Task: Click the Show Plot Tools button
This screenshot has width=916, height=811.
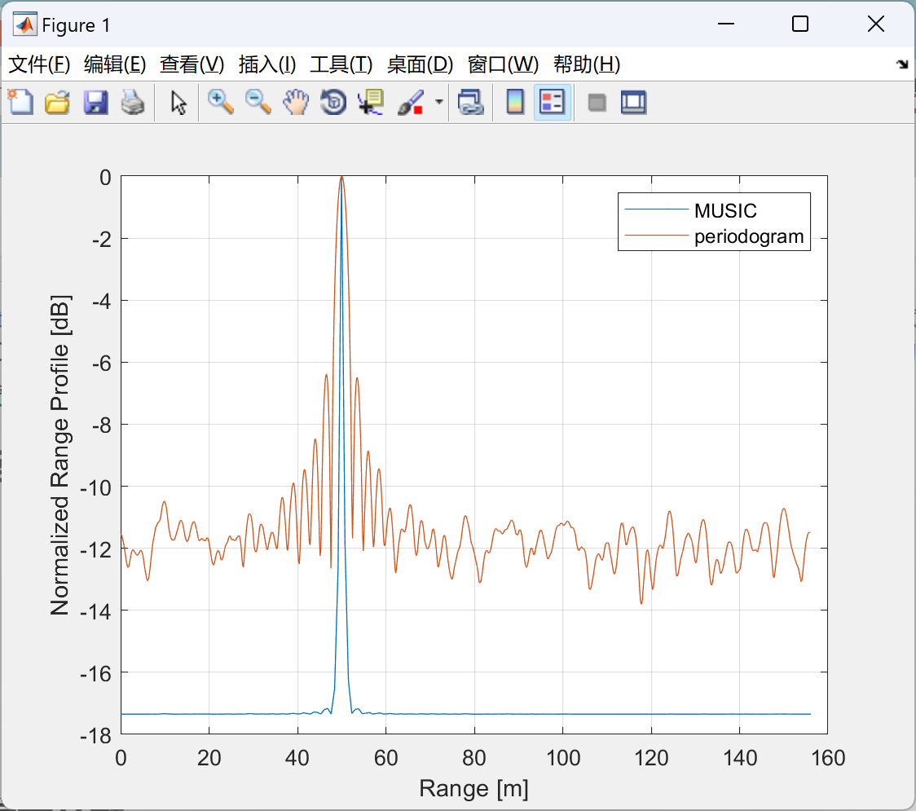Action: [633, 102]
